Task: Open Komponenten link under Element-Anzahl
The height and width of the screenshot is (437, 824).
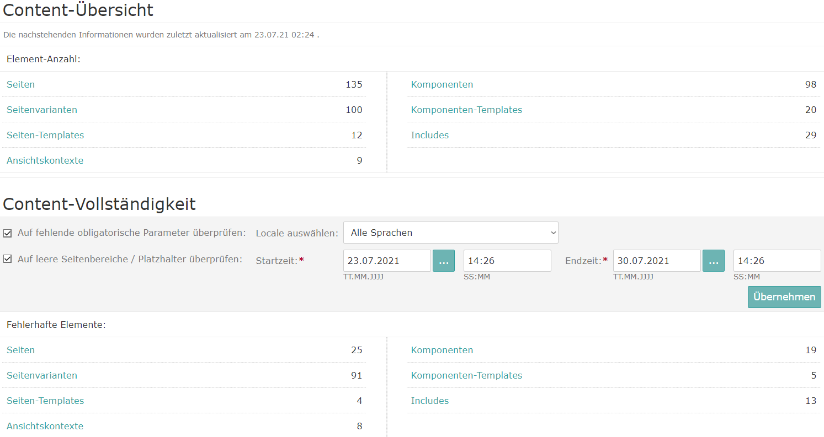Action: point(442,84)
